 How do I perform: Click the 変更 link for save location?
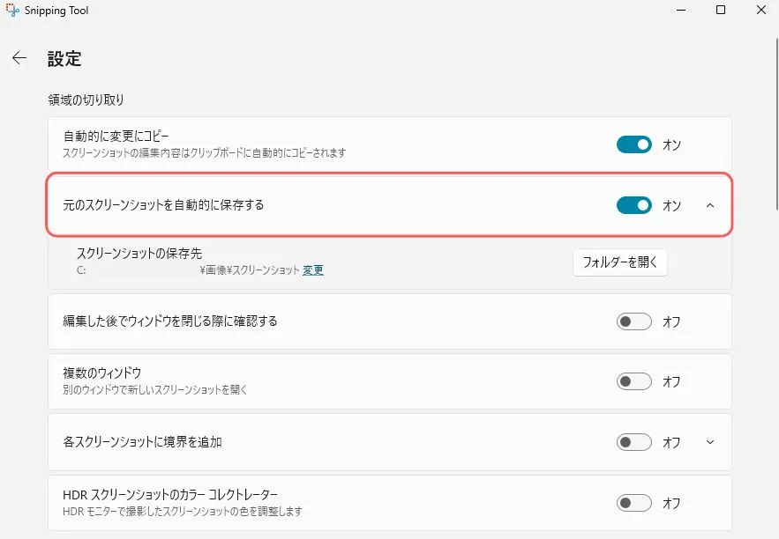(x=312, y=270)
